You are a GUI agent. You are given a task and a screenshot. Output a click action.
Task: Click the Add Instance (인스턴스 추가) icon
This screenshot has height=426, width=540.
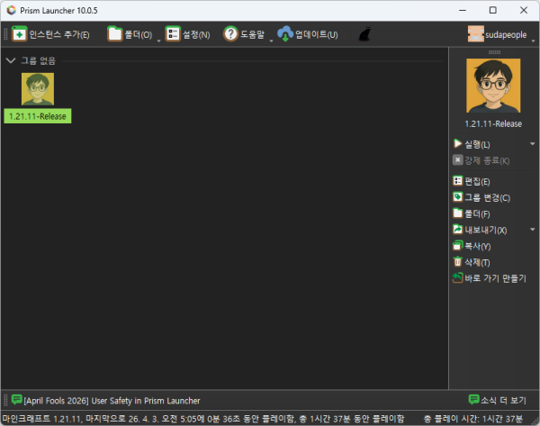(19, 34)
